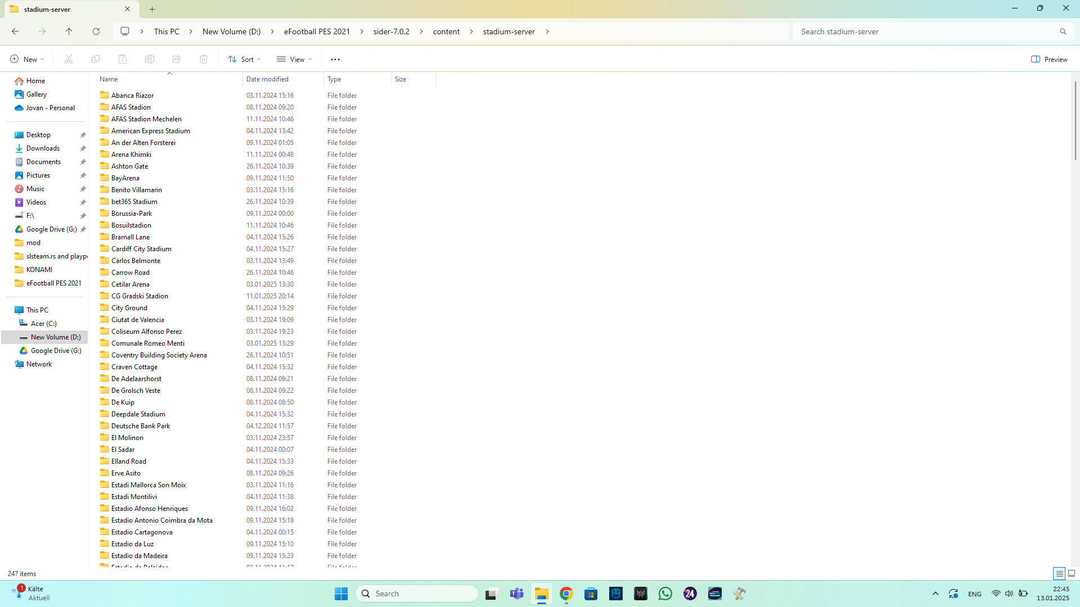Open the Sort dropdown
The height and width of the screenshot is (607, 1080).
point(244,59)
